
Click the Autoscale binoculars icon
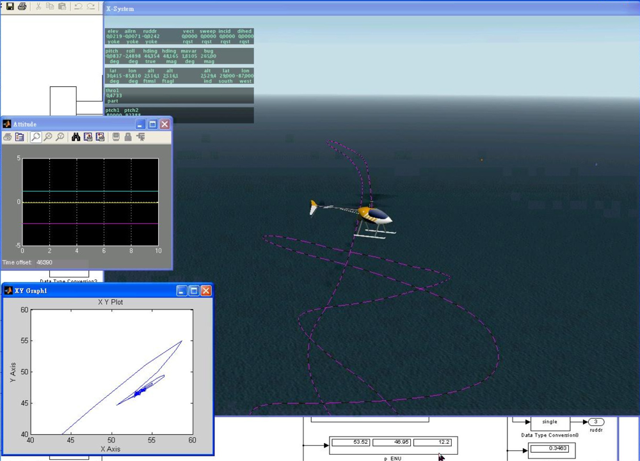coord(76,137)
